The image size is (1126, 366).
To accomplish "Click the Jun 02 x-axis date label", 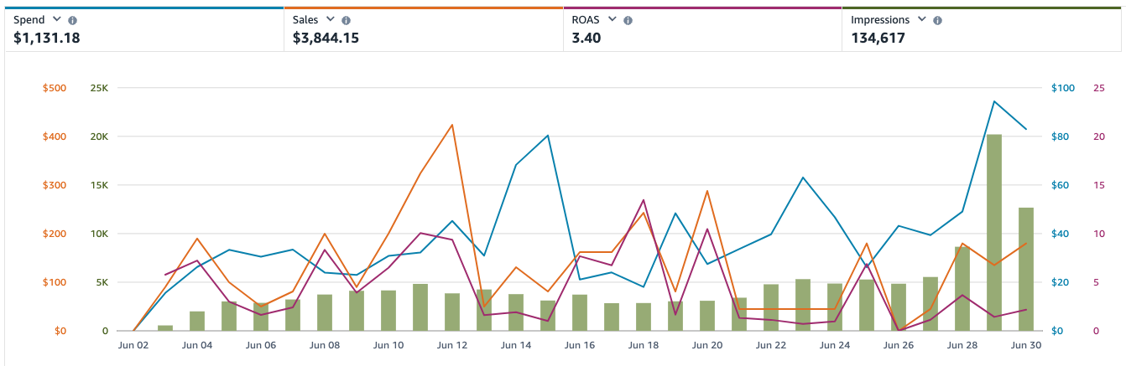I will 133,345.
